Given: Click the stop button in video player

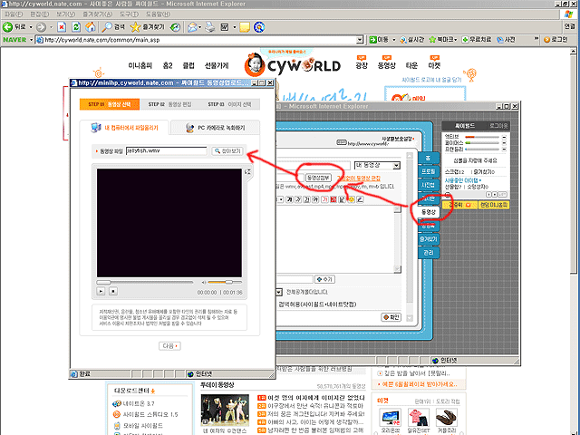Looking at the screenshot, I should pyautogui.click(x=113, y=292).
